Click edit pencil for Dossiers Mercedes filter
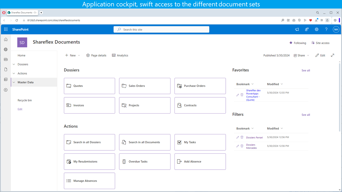 point(238,146)
